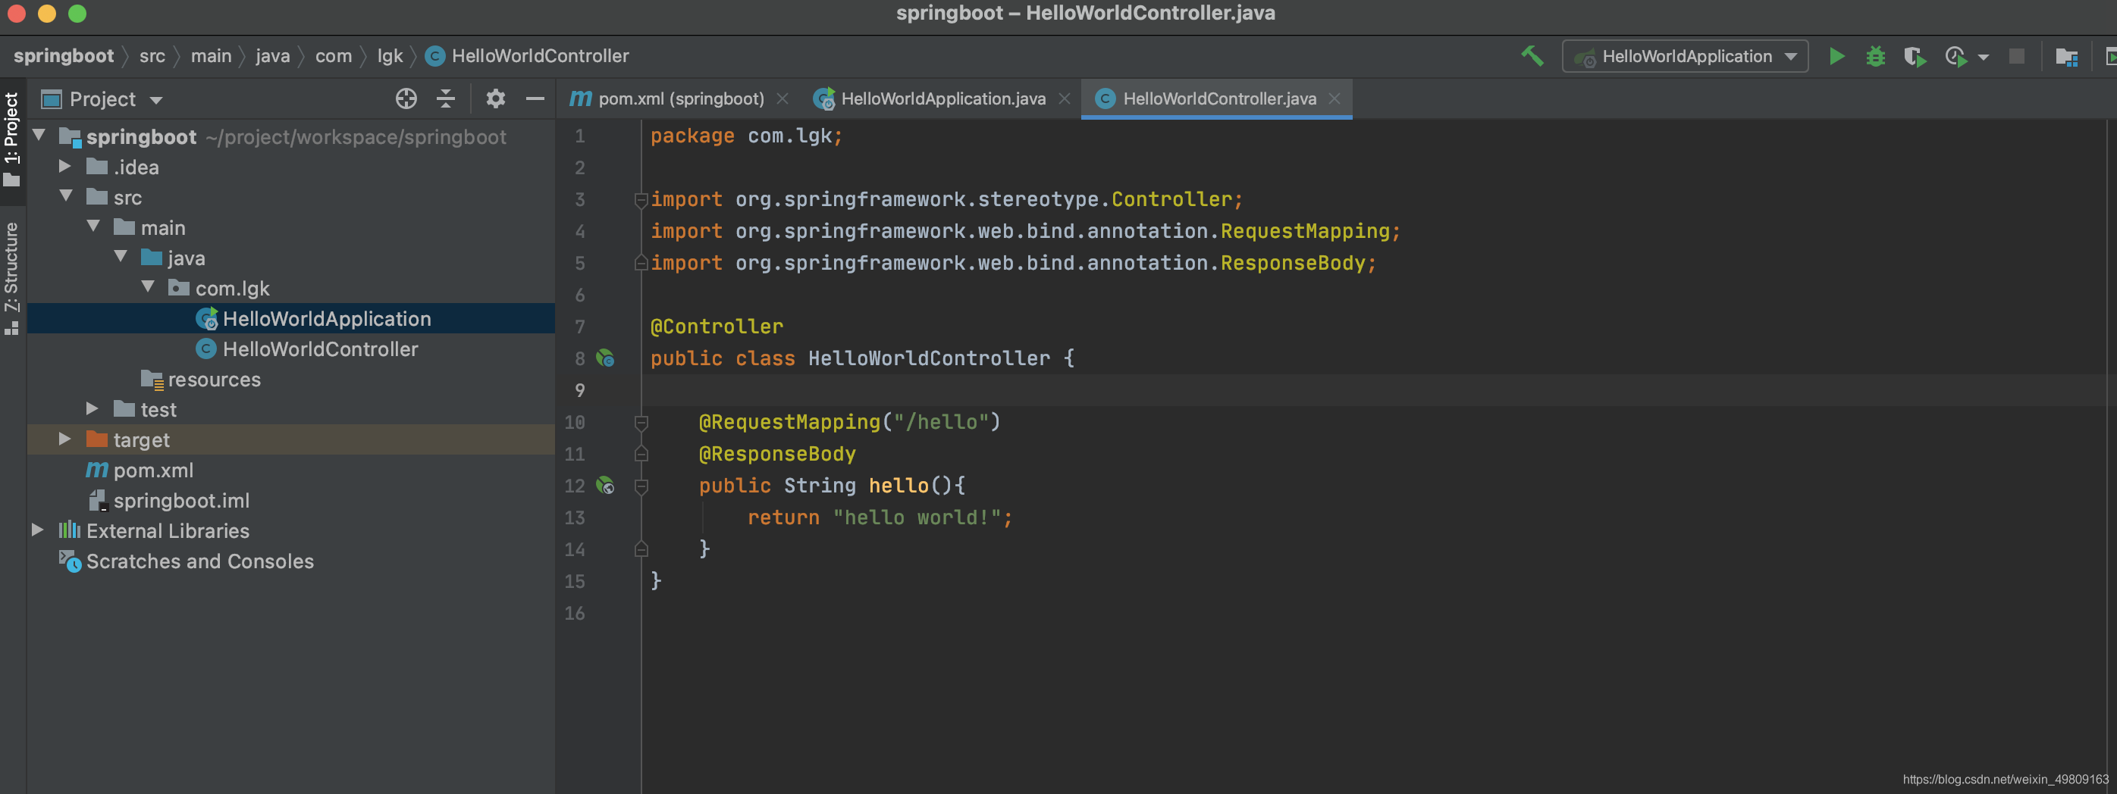Image resolution: width=2117 pixels, height=794 pixels.
Task: Open the Project view selector dropdown
Action: [102, 99]
